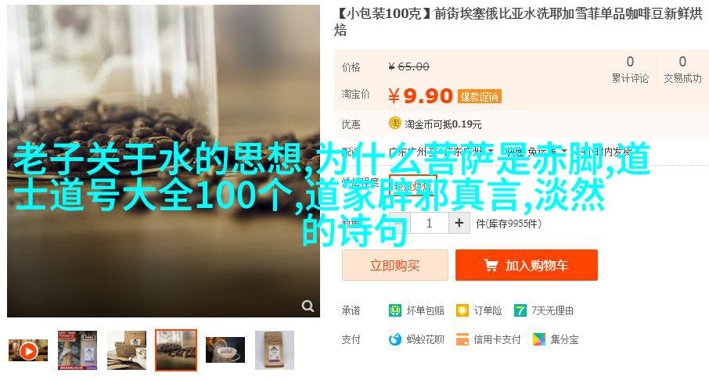Click 立即购买 buy now button
Screen dimensions: 709x380
394,265
